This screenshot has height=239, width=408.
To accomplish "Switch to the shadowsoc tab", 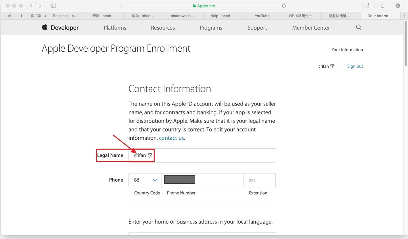I will coord(183,16).
